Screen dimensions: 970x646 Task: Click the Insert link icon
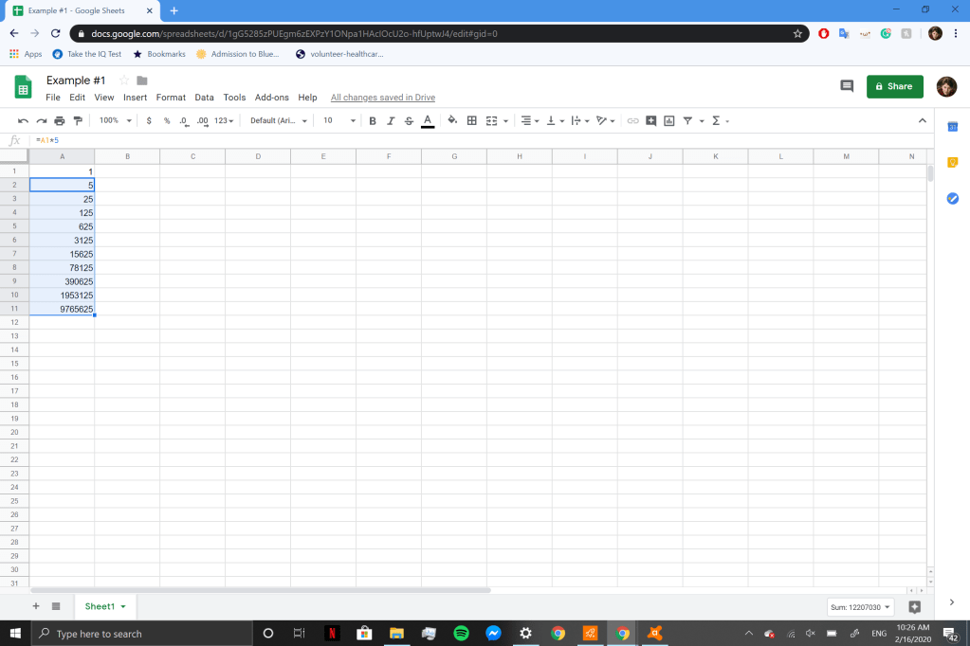pos(632,121)
